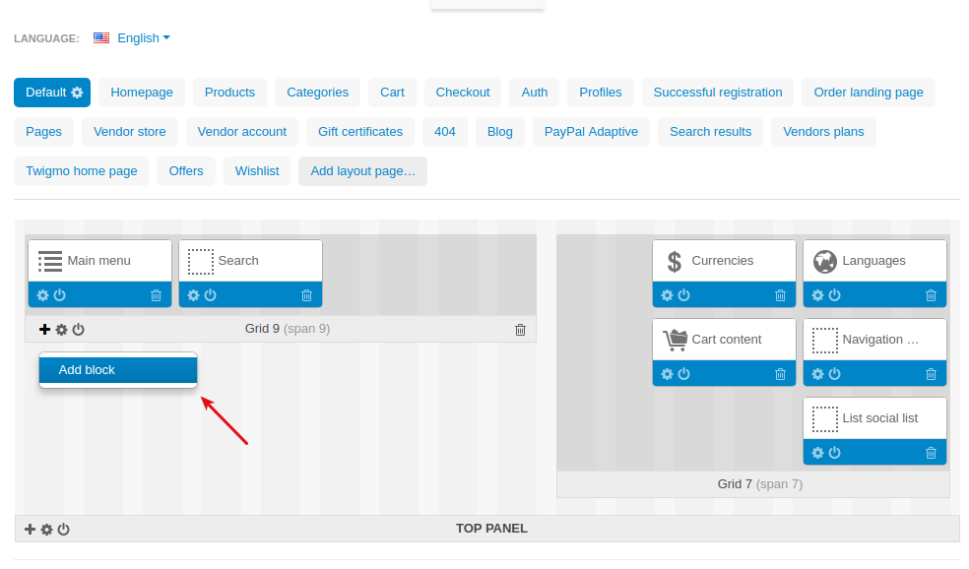The height and width of the screenshot is (569, 969).
Task: Toggle Grid 9 power status
Action: [x=78, y=329]
